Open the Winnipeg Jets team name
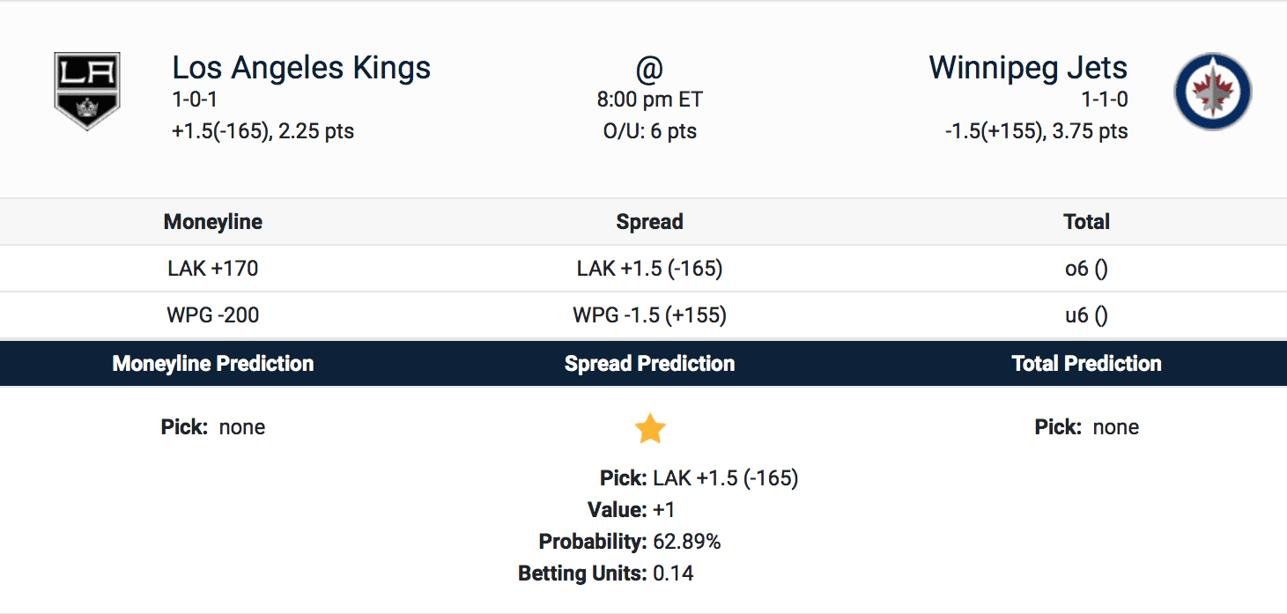The width and height of the screenshot is (1287, 614). click(1028, 68)
